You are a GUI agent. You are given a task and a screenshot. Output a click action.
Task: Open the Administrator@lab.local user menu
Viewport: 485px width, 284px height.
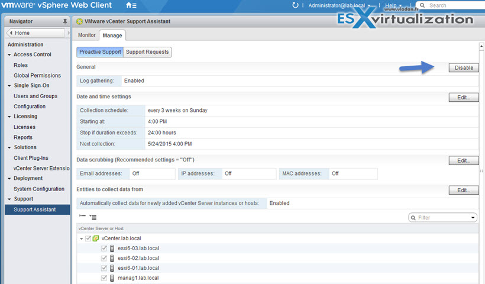click(x=339, y=5)
